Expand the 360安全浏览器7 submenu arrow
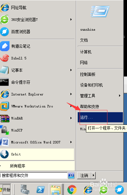This screenshot has width=127, height=195. pyautogui.click(x=71, y=20)
